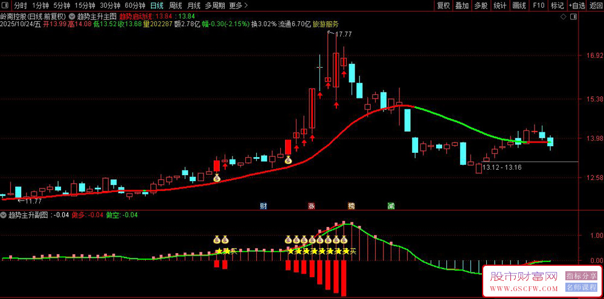Switch to the 周线 weekly tab
The image size is (604, 299).
click(175, 5)
